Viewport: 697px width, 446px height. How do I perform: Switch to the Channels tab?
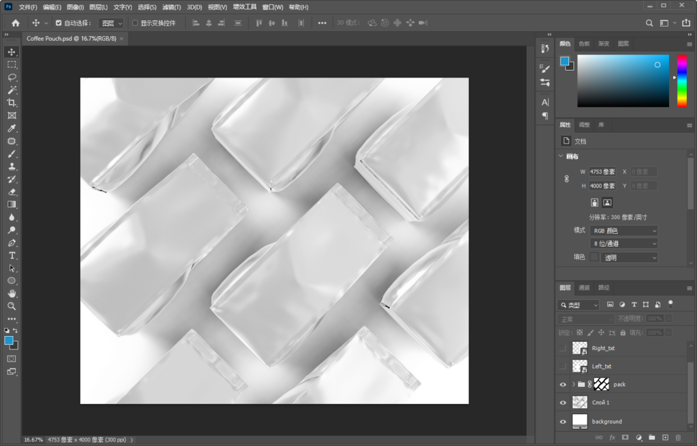[x=584, y=288]
